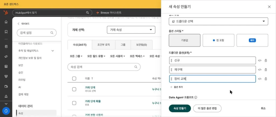Screen dimensions: 276x117
Task: Open the Commerce wallet icon in sidebar
Action: (x=6, y=86)
